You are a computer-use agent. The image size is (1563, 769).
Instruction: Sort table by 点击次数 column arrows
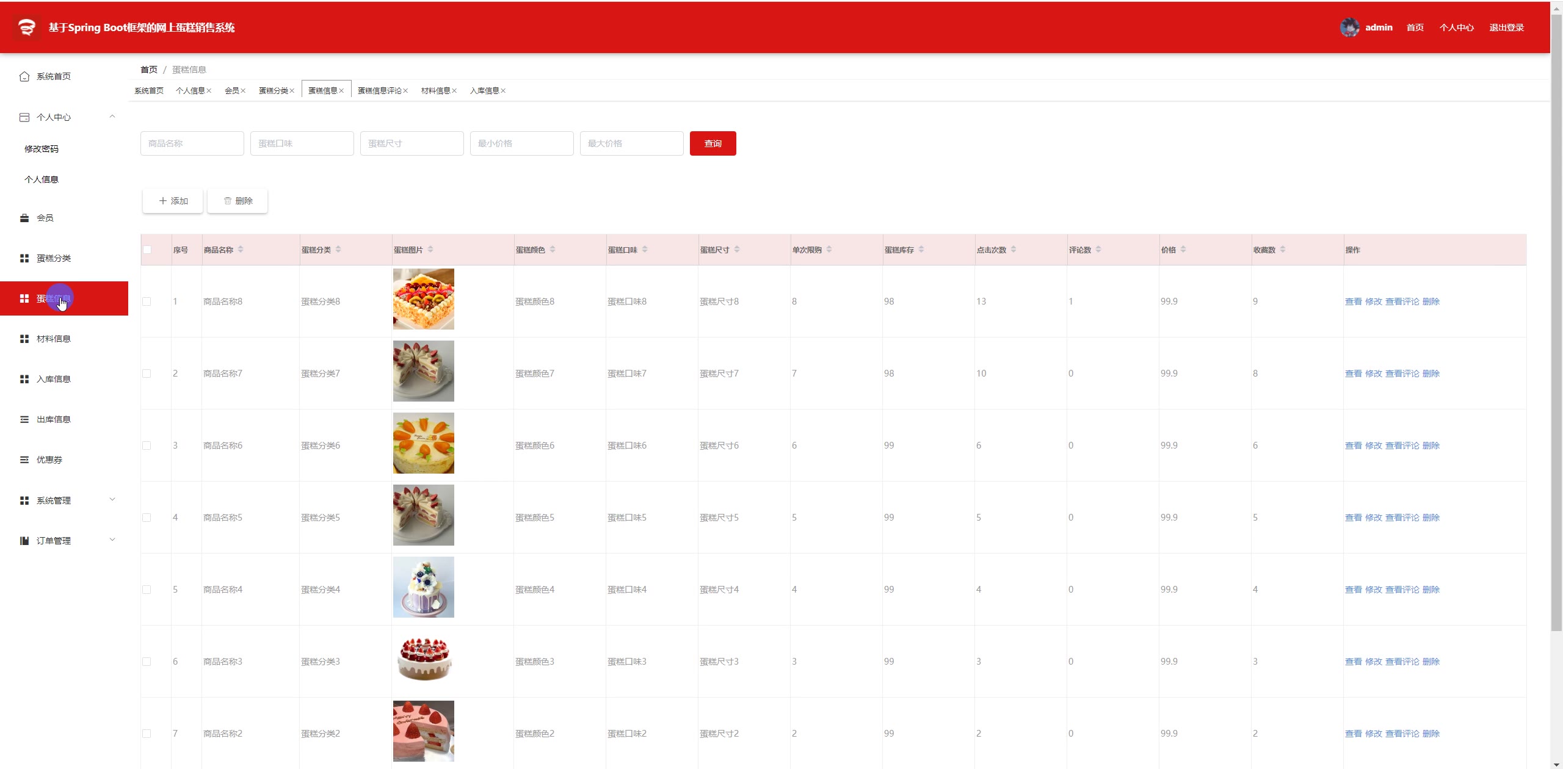tap(1014, 250)
